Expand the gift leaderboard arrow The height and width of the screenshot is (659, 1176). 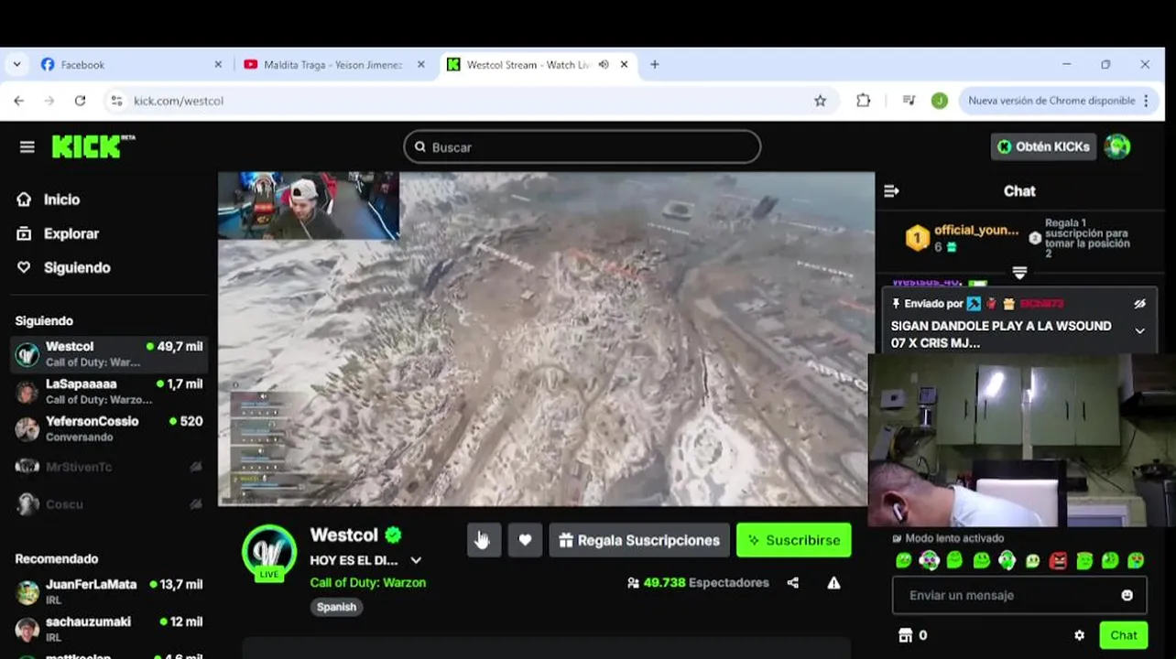tap(1019, 273)
